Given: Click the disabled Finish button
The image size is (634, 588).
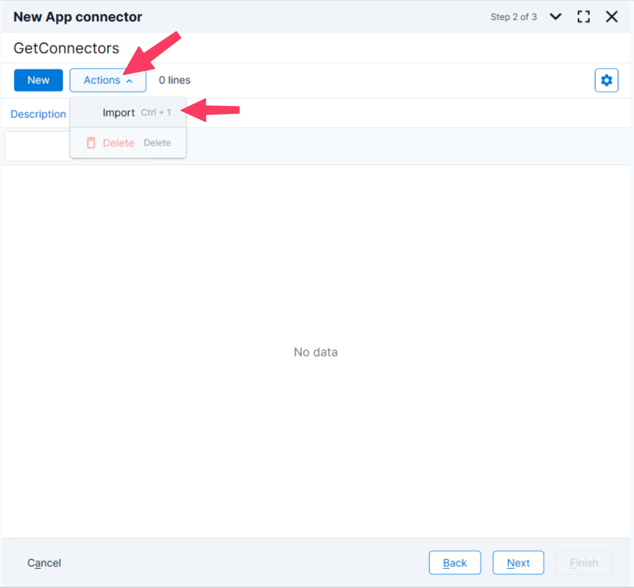Looking at the screenshot, I should pyautogui.click(x=584, y=563).
